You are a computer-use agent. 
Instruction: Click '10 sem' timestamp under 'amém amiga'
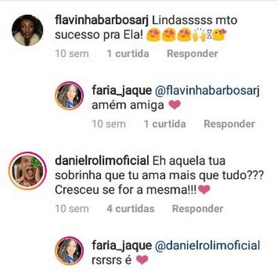point(109,124)
